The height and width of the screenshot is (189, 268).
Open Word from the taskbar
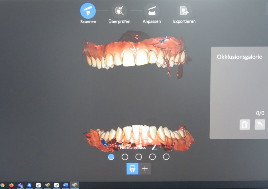tap(65, 185)
